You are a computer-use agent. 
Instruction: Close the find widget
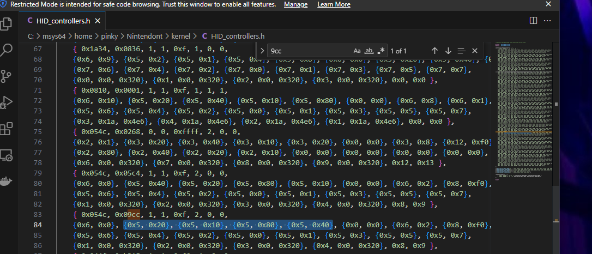click(475, 51)
